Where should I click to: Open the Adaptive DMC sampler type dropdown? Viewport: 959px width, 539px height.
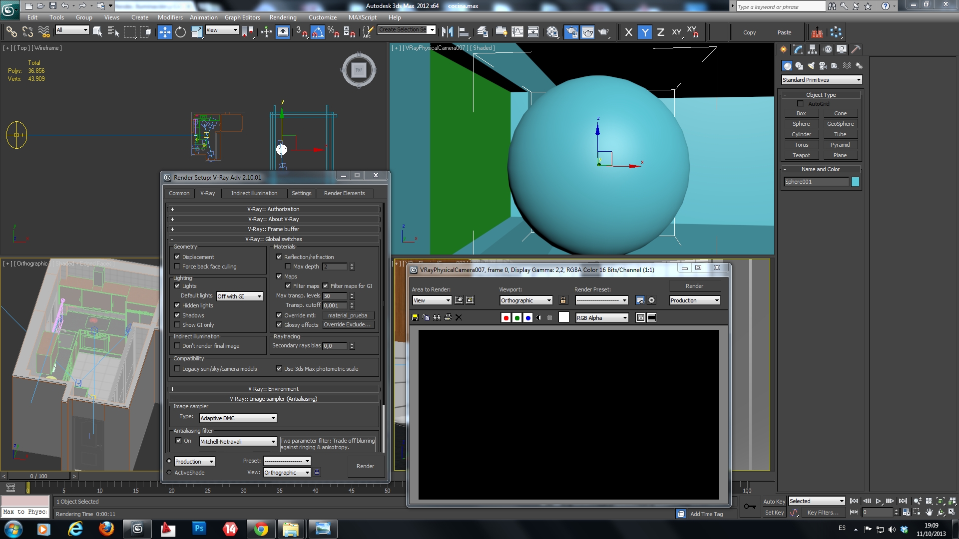tap(238, 418)
